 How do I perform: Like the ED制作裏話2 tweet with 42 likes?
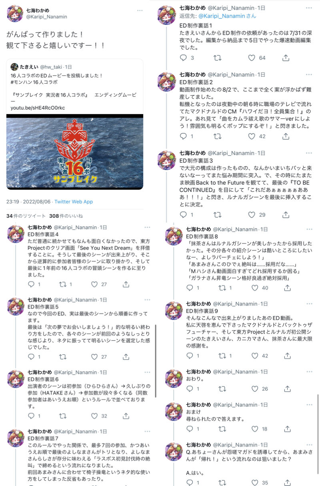click(x=252, y=136)
